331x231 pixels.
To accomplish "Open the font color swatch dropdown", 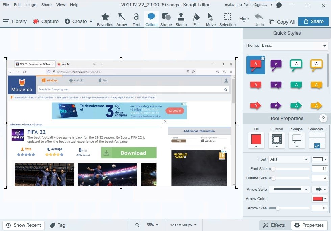I will (x=320, y=159).
